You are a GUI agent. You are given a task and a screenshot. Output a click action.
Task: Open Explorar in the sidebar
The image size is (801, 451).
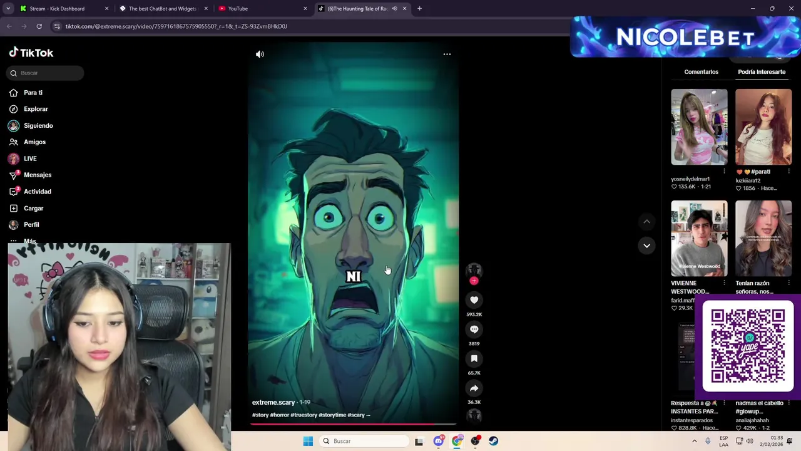[36, 109]
